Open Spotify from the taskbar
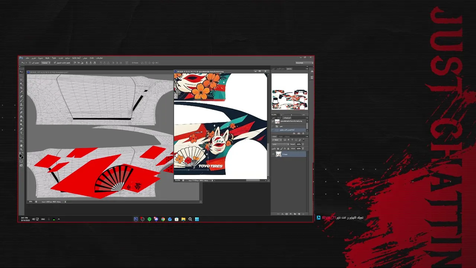476x268 pixels. pyautogui.click(x=149, y=219)
